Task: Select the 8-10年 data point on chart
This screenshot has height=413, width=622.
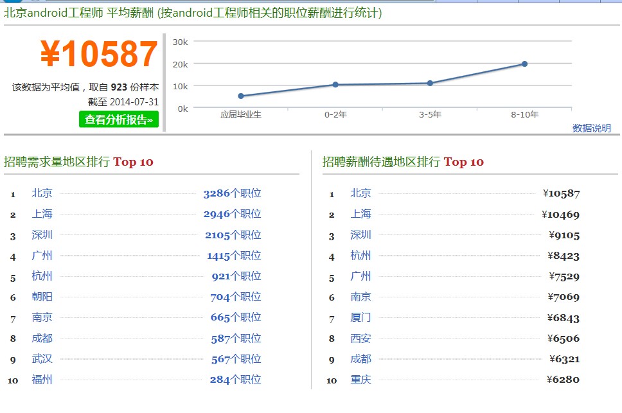Action: (524, 64)
